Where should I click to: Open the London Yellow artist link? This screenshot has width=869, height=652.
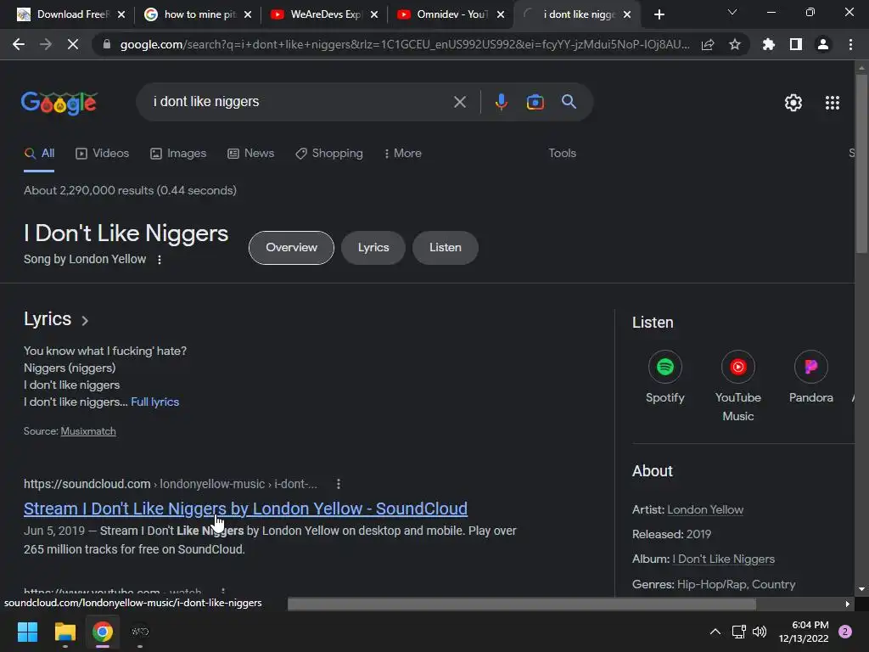pyautogui.click(x=705, y=509)
